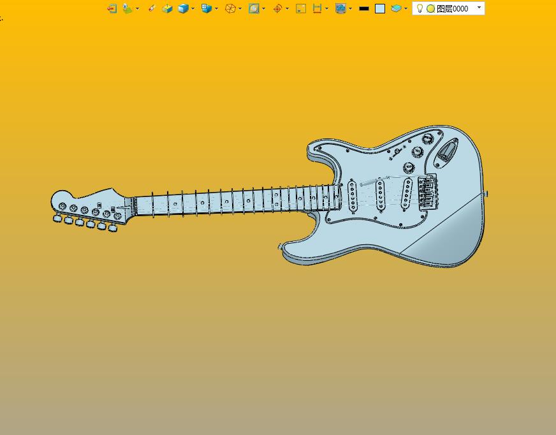Open the view-orientation cube dropdown arrow
Screen dimensions: 556x435
(216, 8)
